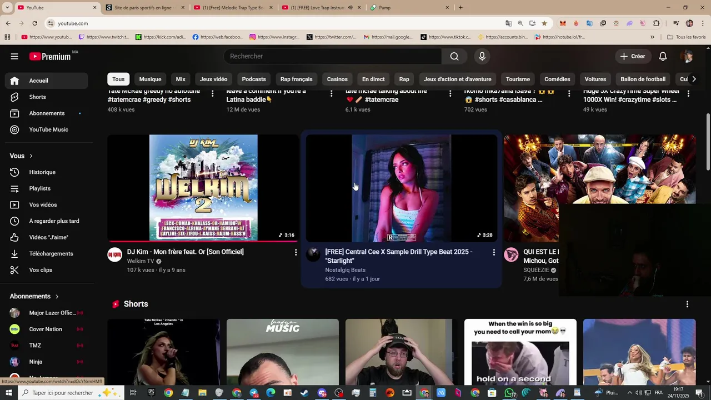Open options menu for Central Cee beat video
Viewport: 711px width, 400px height.
pos(494,252)
